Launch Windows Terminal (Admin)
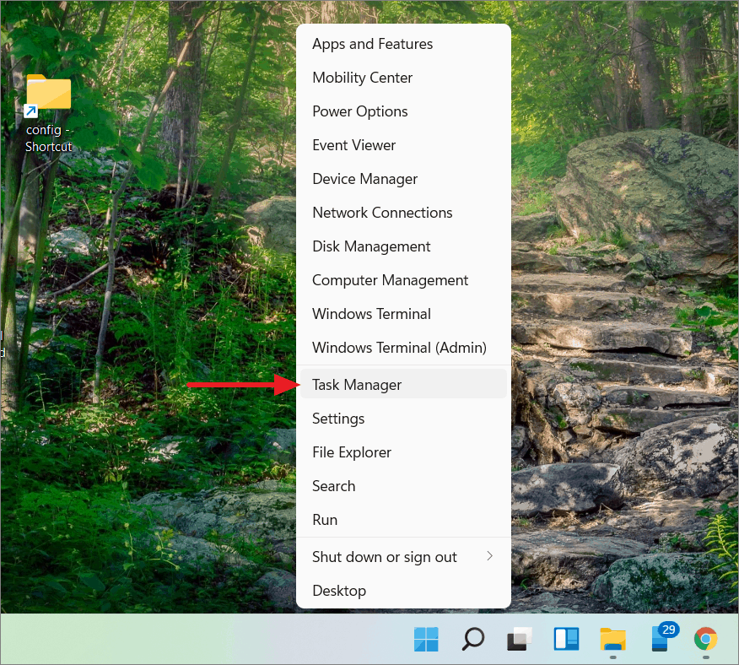This screenshot has height=665, width=739. point(399,347)
